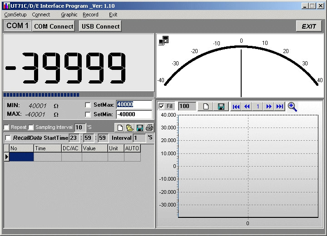Screen dimensions: 327x236
Task: Open the Graphic menu
Action: pyautogui.click(x=69, y=15)
